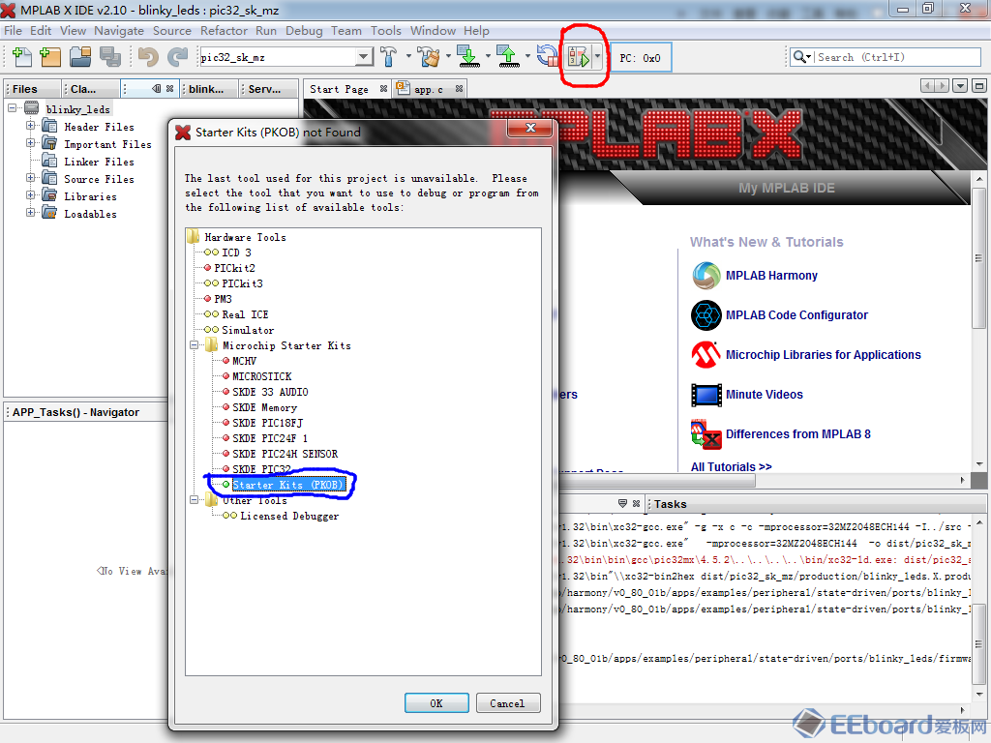Click the Microchip Libraries logo icon
Screen dimensions: 991x743
coord(706,355)
